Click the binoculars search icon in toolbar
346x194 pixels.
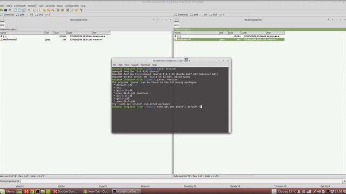[x=68, y=10]
